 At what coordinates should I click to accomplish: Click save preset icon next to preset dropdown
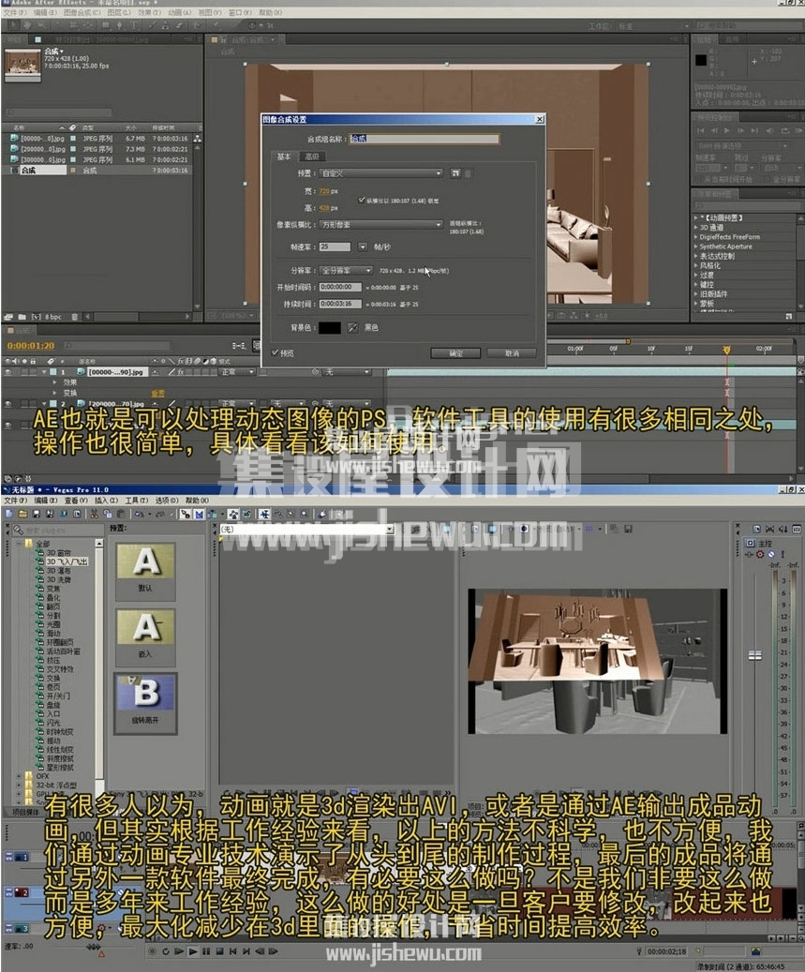pyautogui.click(x=455, y=173)
